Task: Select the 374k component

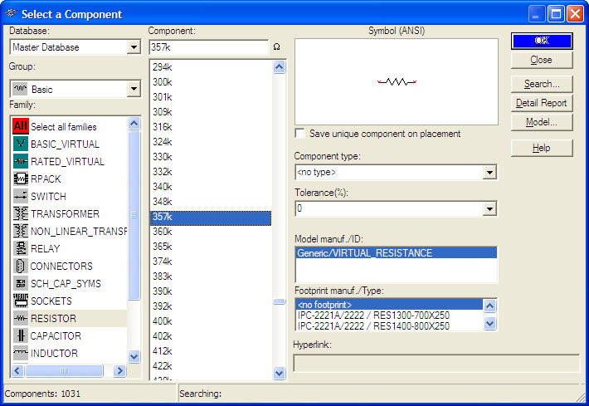Action: coord(211,262)
